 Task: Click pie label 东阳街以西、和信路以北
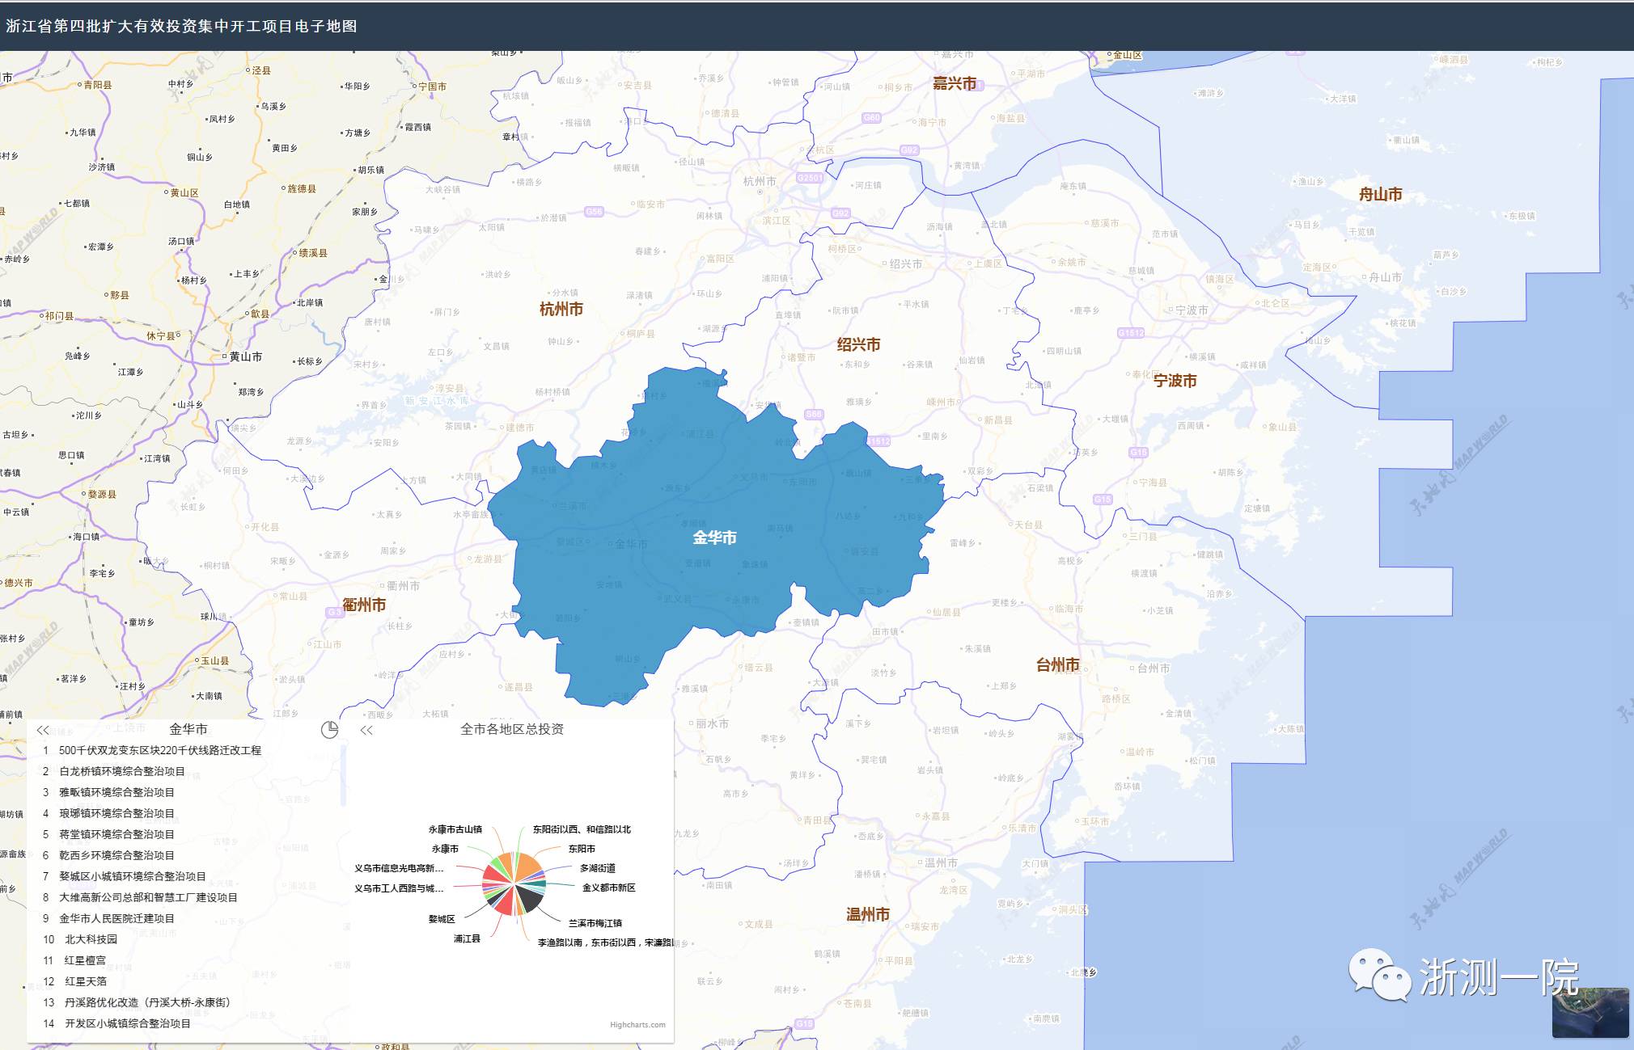tap(582, 829)
